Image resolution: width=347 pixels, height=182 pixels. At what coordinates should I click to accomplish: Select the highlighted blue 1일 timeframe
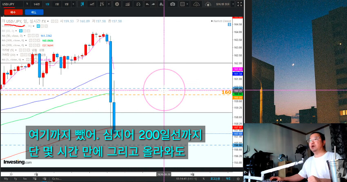tap(47, 4)
